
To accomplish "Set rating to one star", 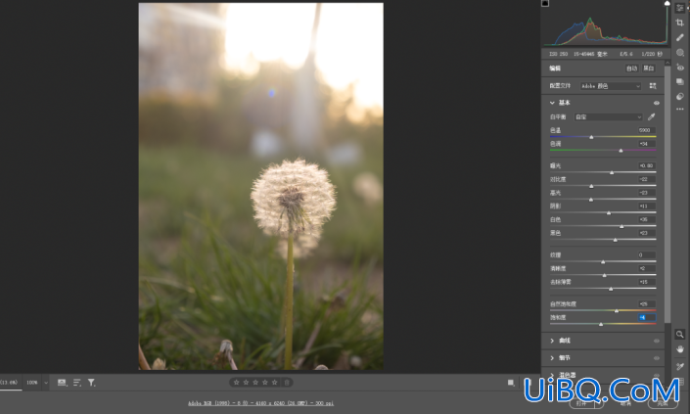I will [x=236, y=383].
